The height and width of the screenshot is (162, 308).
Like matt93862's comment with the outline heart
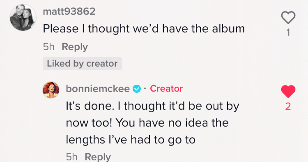[x=288, y=18]
